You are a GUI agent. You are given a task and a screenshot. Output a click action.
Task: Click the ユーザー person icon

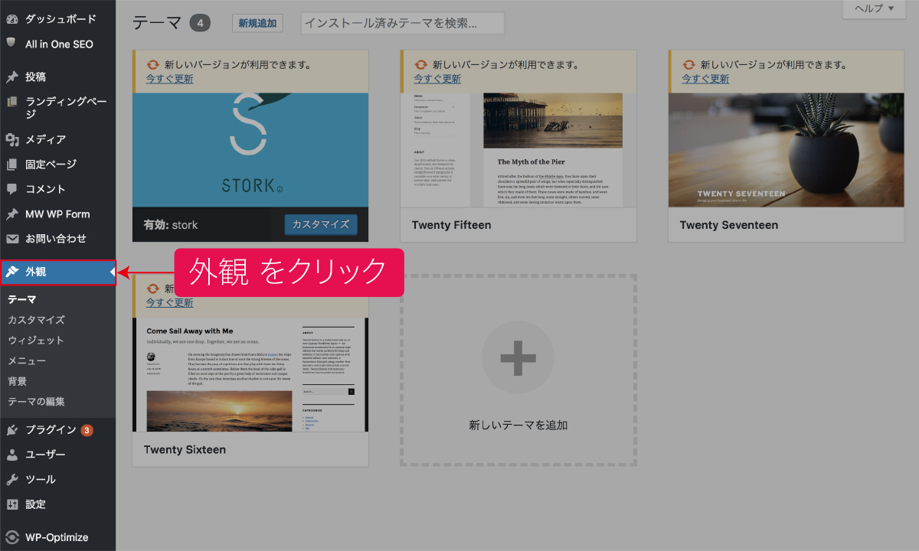tap(12, 455)
